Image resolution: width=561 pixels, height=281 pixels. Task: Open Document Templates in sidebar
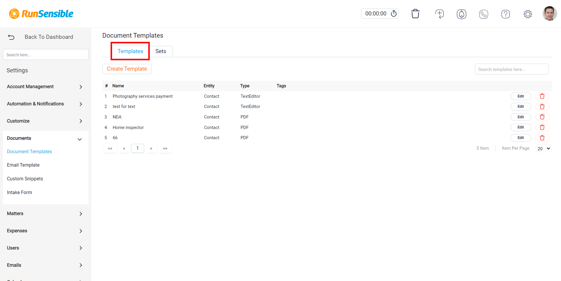(30, 152)
